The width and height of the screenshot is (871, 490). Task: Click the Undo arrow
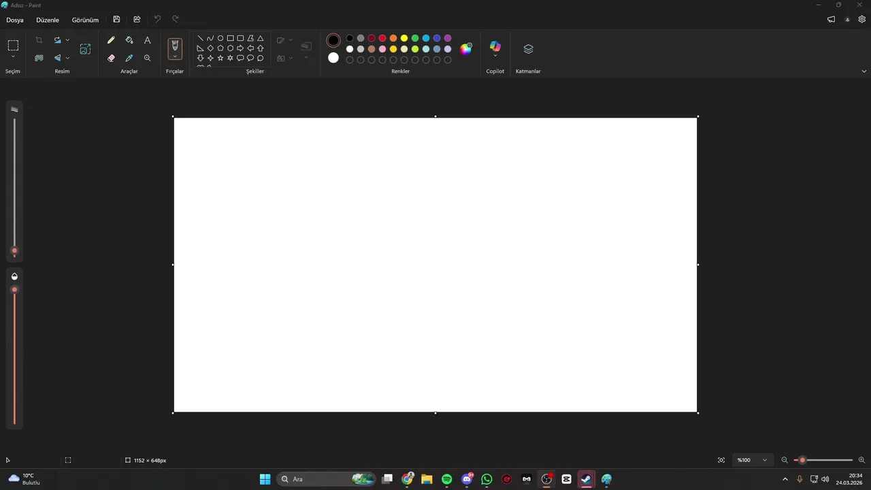[157, 20]
